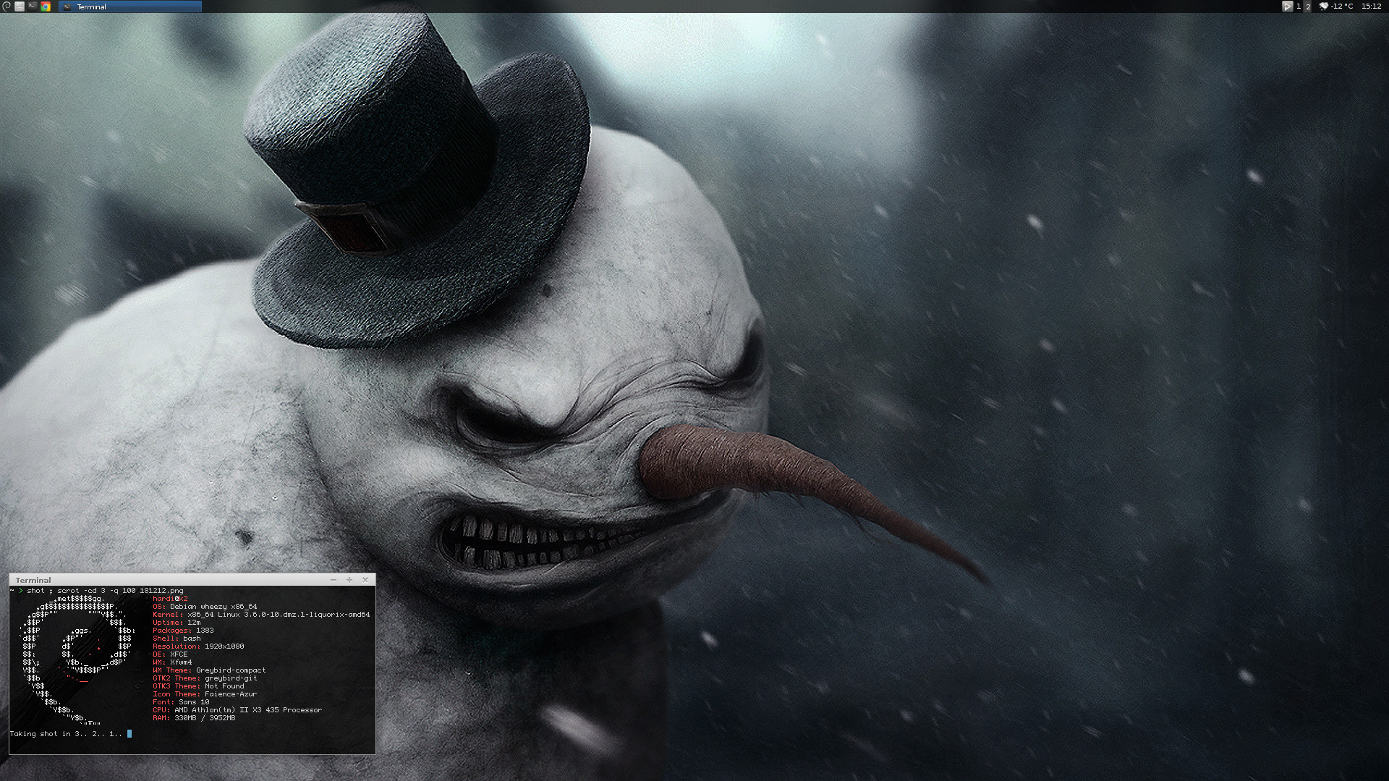Image resolution: width=1389 pixels, height=781 pixels.
Task: Open the Debian applications menu
Action: (7, 7)
